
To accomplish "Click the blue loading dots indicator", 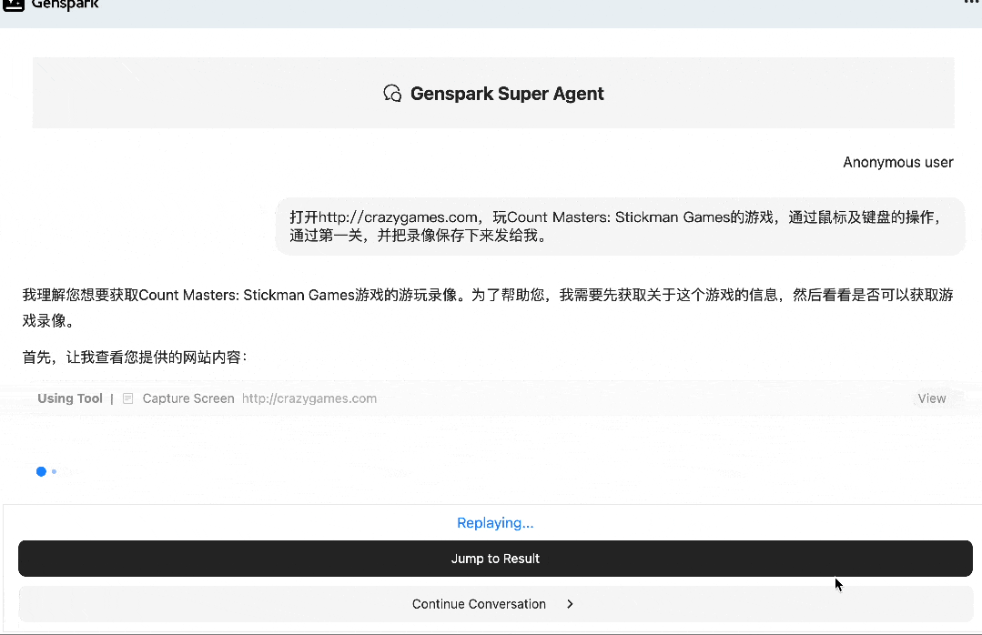I will [x=46, y=471].
